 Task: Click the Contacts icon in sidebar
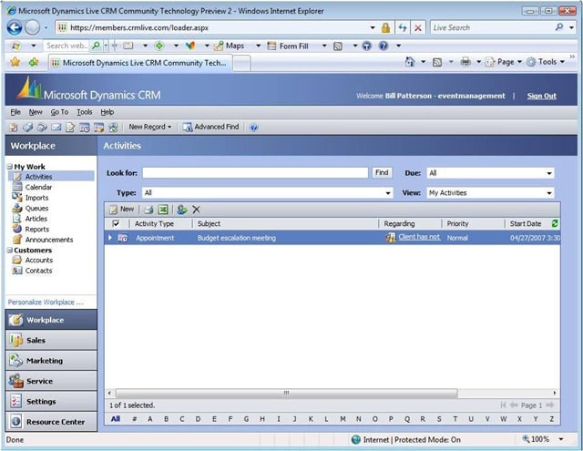[17, 271]
